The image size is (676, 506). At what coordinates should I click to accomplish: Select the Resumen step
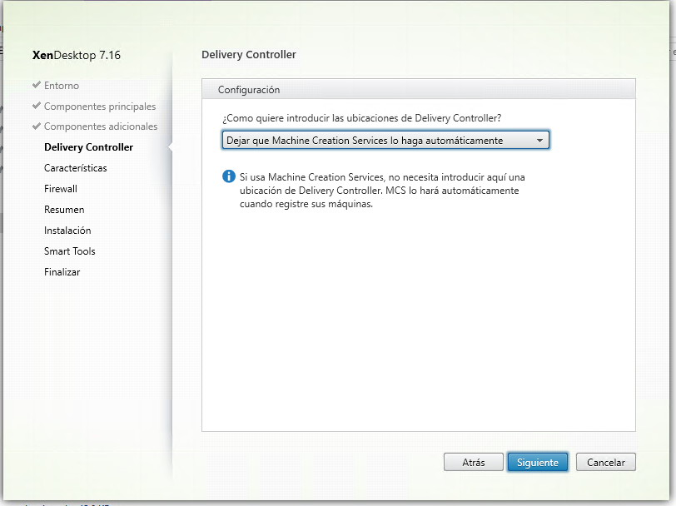point(64,210)
